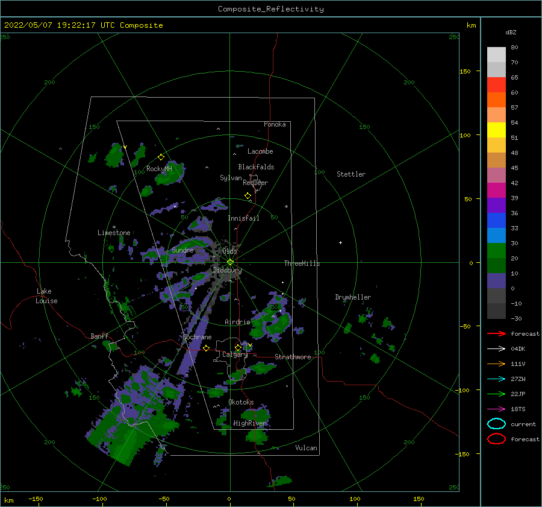Screen dimensions: 542x507
Task: Click the magenta 18TS arrow legend icon
Action: pyautogui.click(x=496, y=409)
